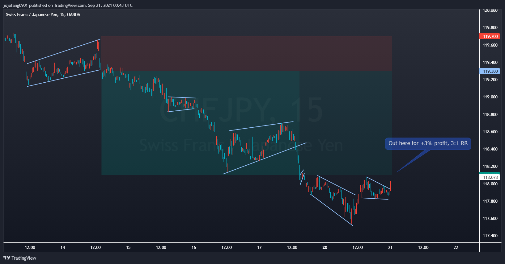This screenshot has width=505, height=264.
Task: Click the 117.400 price axis label
Action: (x=490, y=236)
